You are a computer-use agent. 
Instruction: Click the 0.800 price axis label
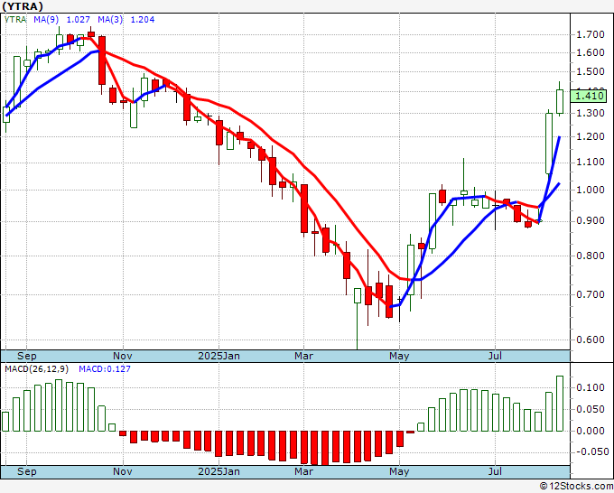point(591,256)
